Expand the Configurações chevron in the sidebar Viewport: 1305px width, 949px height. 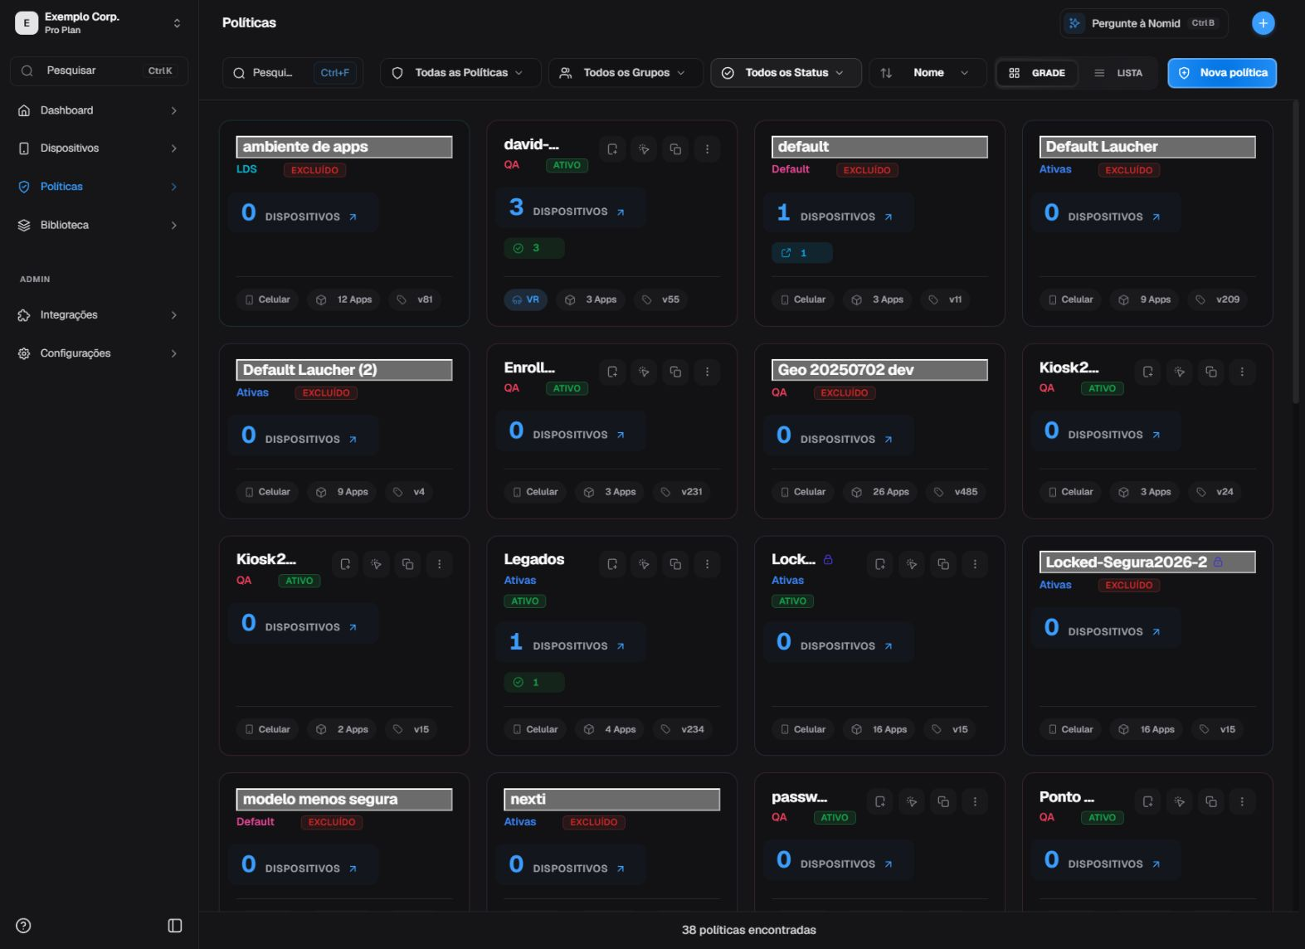pos(174,353)
